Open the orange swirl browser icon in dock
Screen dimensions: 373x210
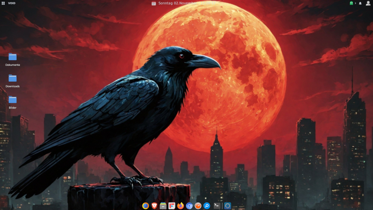tap(198, 206)
